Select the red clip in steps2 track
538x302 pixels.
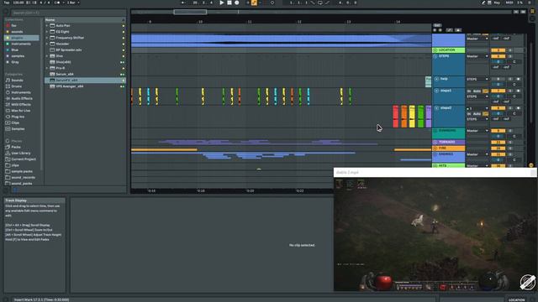click(x=395, y=117)
